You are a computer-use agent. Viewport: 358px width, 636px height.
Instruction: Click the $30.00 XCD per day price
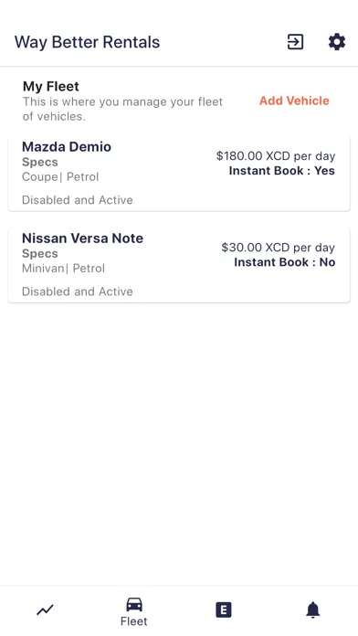coord(279,248)
